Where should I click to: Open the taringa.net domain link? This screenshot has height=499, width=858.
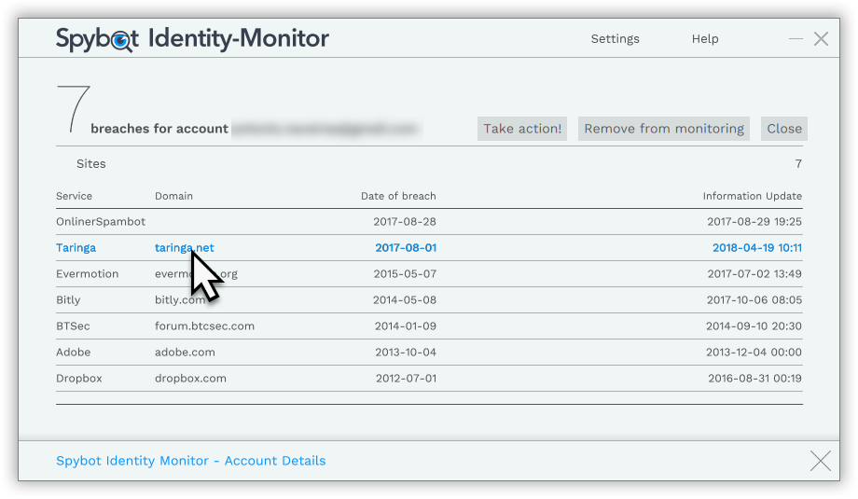click(x=185, y=248)
